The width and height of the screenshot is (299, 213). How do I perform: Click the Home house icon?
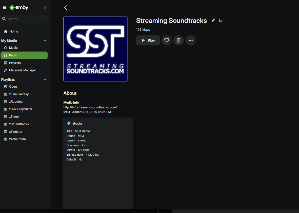(x=6, y=31)
